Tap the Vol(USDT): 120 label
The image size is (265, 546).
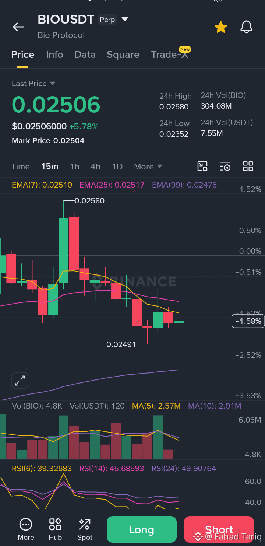[97, 406]
